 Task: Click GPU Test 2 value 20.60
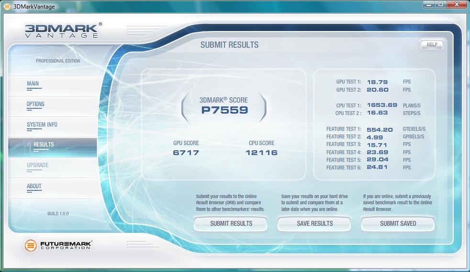click(377, 90)
